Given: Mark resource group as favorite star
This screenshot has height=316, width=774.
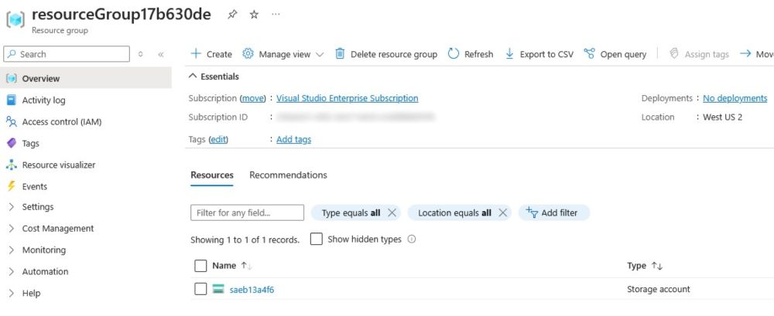Looking at the screenshot, I should click(x=254, y=15).
